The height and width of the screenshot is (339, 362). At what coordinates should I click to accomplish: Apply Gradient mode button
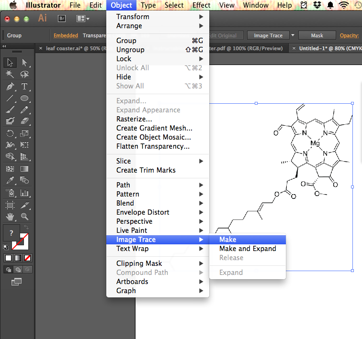(18, 258)
